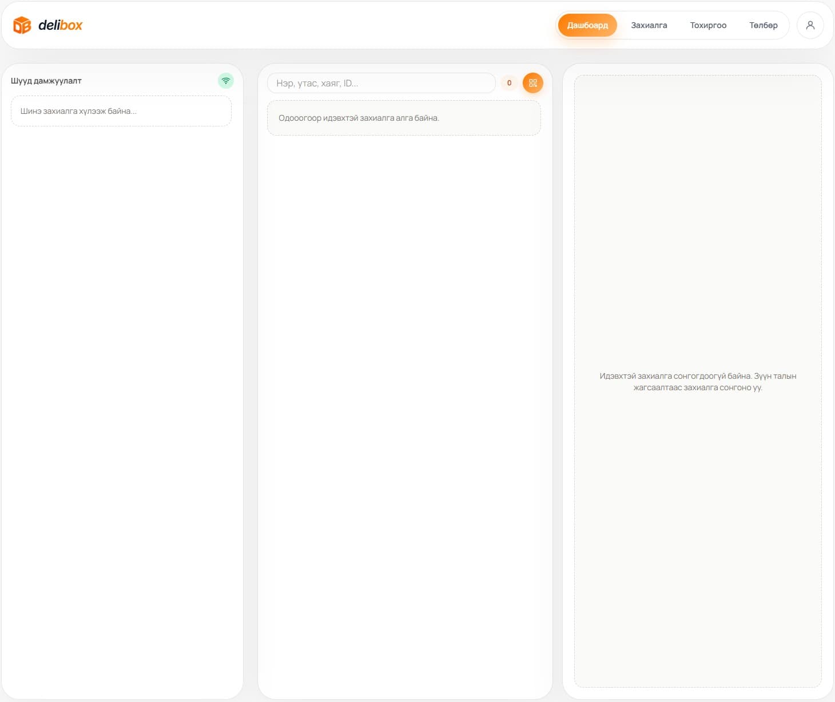Click the order count badge showing 0
Screen dimensions: 835x702
pos(509,83)
